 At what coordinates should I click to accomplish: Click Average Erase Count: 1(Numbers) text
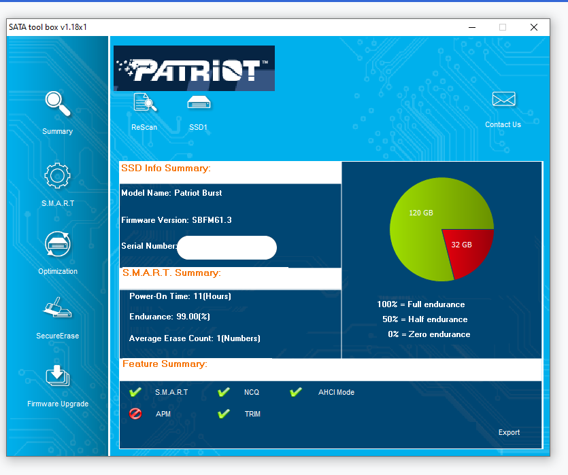tap(195, 338)
